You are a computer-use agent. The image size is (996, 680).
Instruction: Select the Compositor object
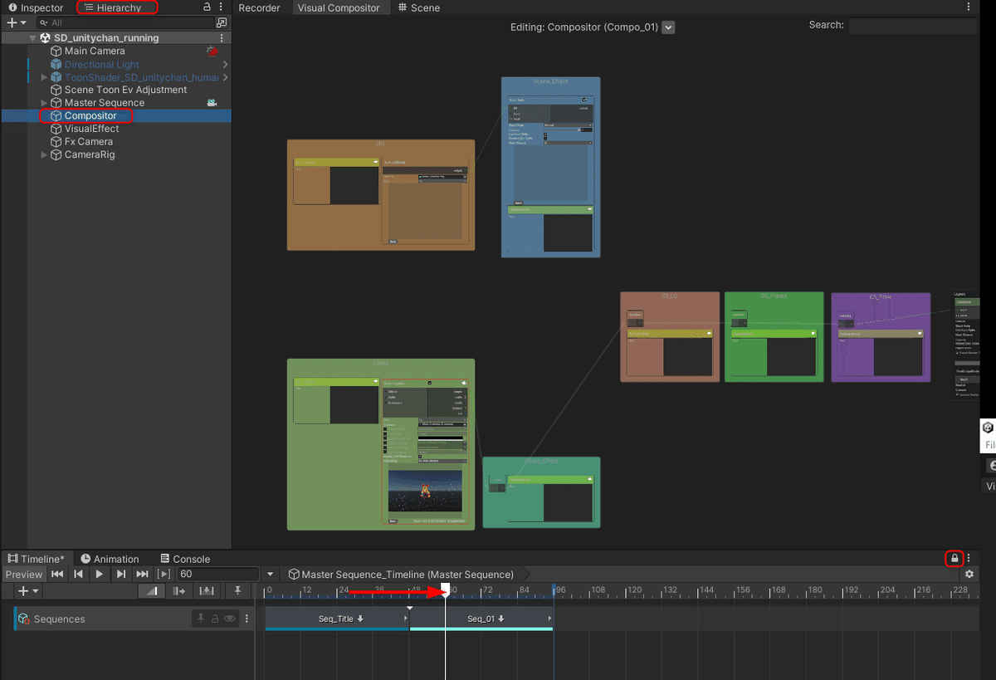90,115
